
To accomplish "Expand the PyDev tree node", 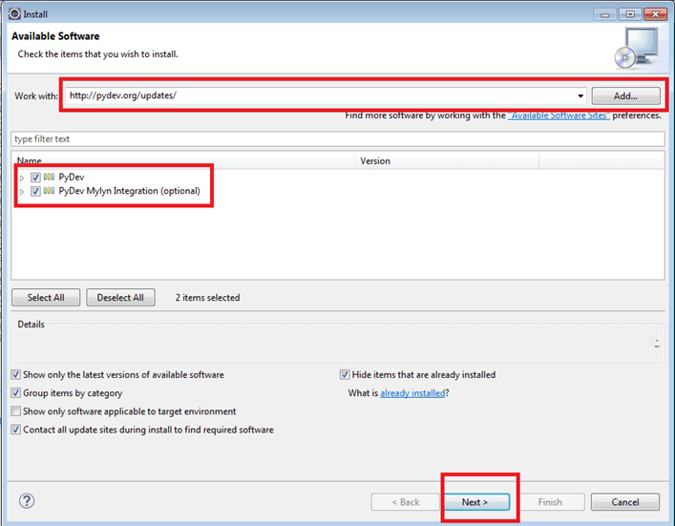I will pos(22,178).
